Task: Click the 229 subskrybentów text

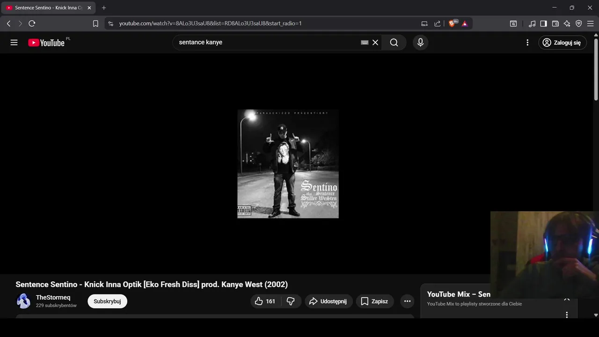Action: (56, 306)
